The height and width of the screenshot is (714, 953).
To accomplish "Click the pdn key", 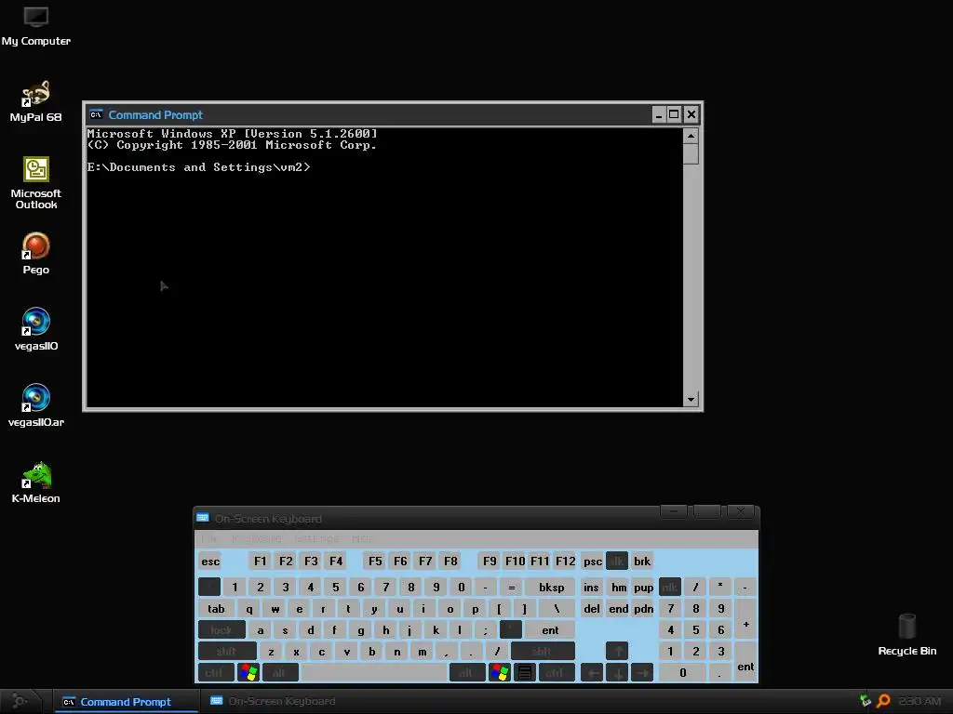I will tap(643, 609).
